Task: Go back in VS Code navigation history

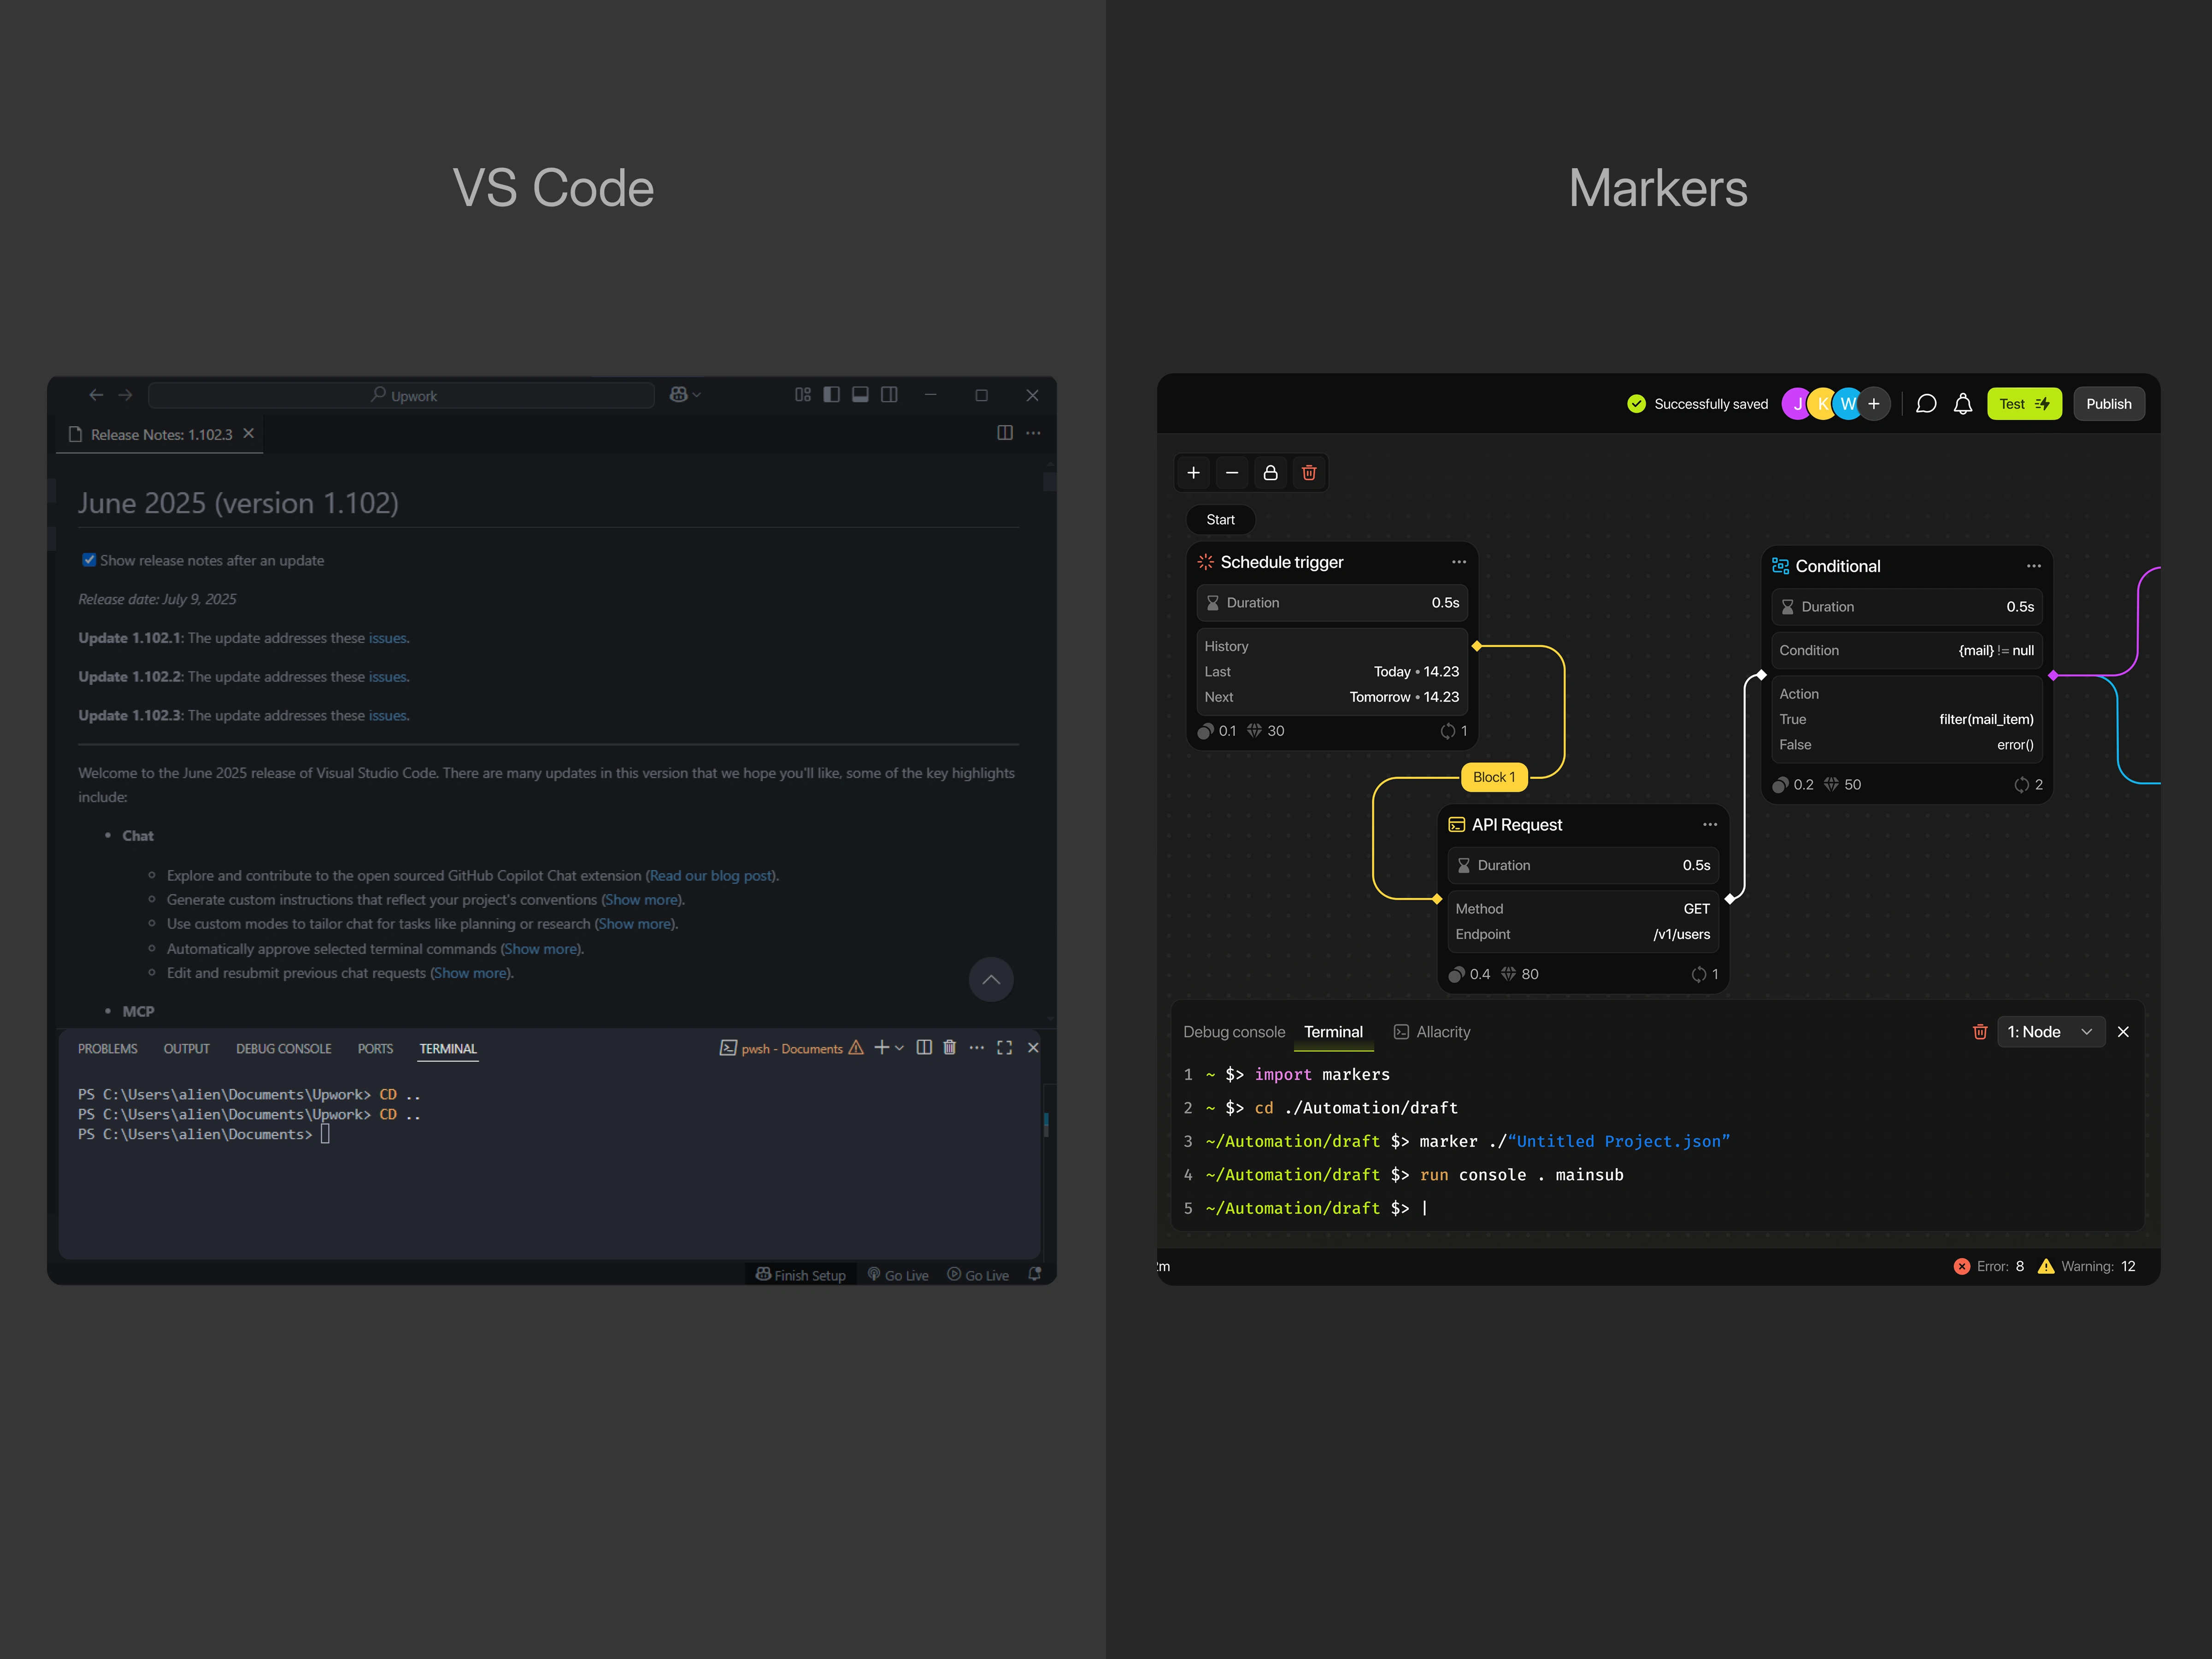Action: click(96, 395)
